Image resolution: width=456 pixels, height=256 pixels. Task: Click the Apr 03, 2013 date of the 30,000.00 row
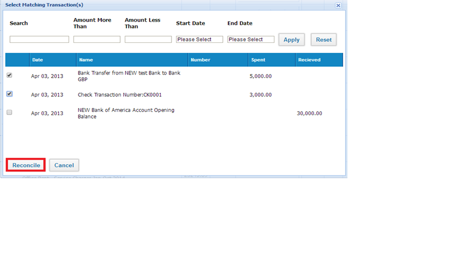47,114
